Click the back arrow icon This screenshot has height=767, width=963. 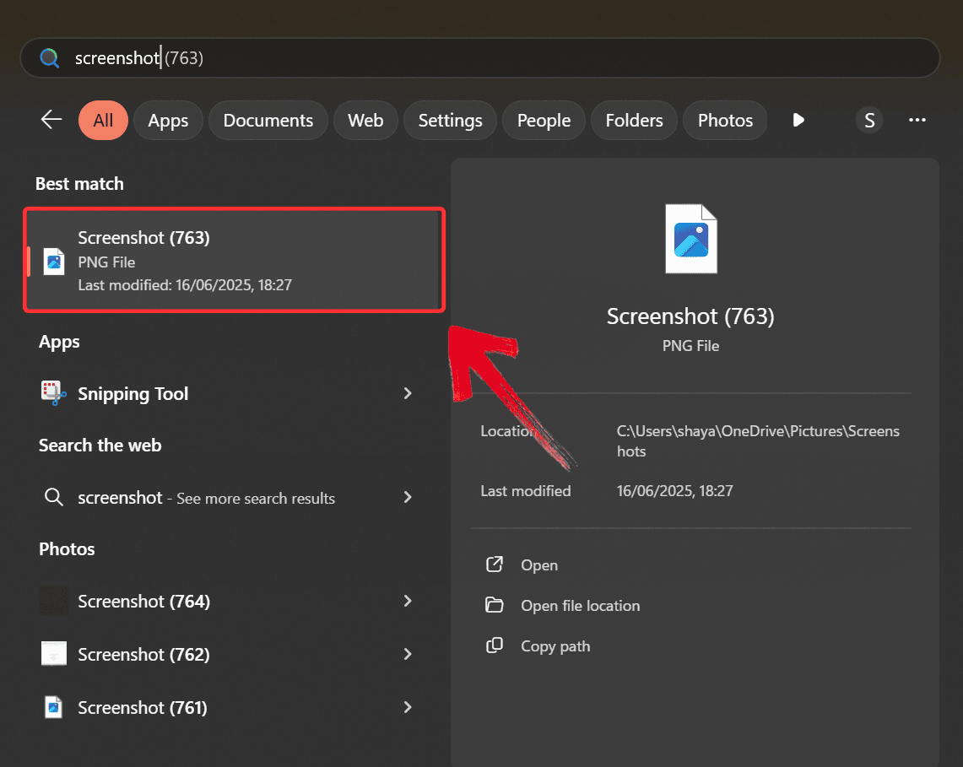click(x=51, y=120)
